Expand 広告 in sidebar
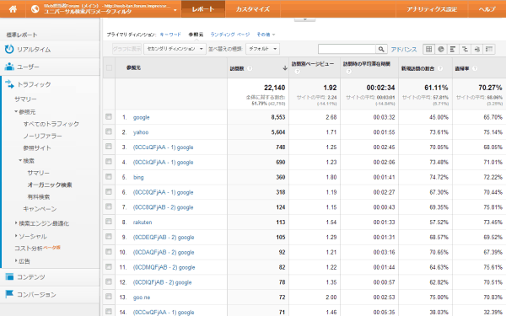This screenshot has width=506, height=316. pyautogui.click(x=16, y=260)
